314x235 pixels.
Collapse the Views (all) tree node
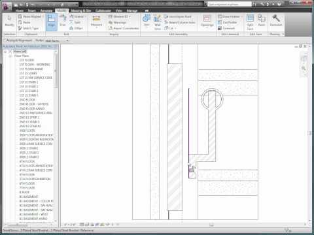5,52
